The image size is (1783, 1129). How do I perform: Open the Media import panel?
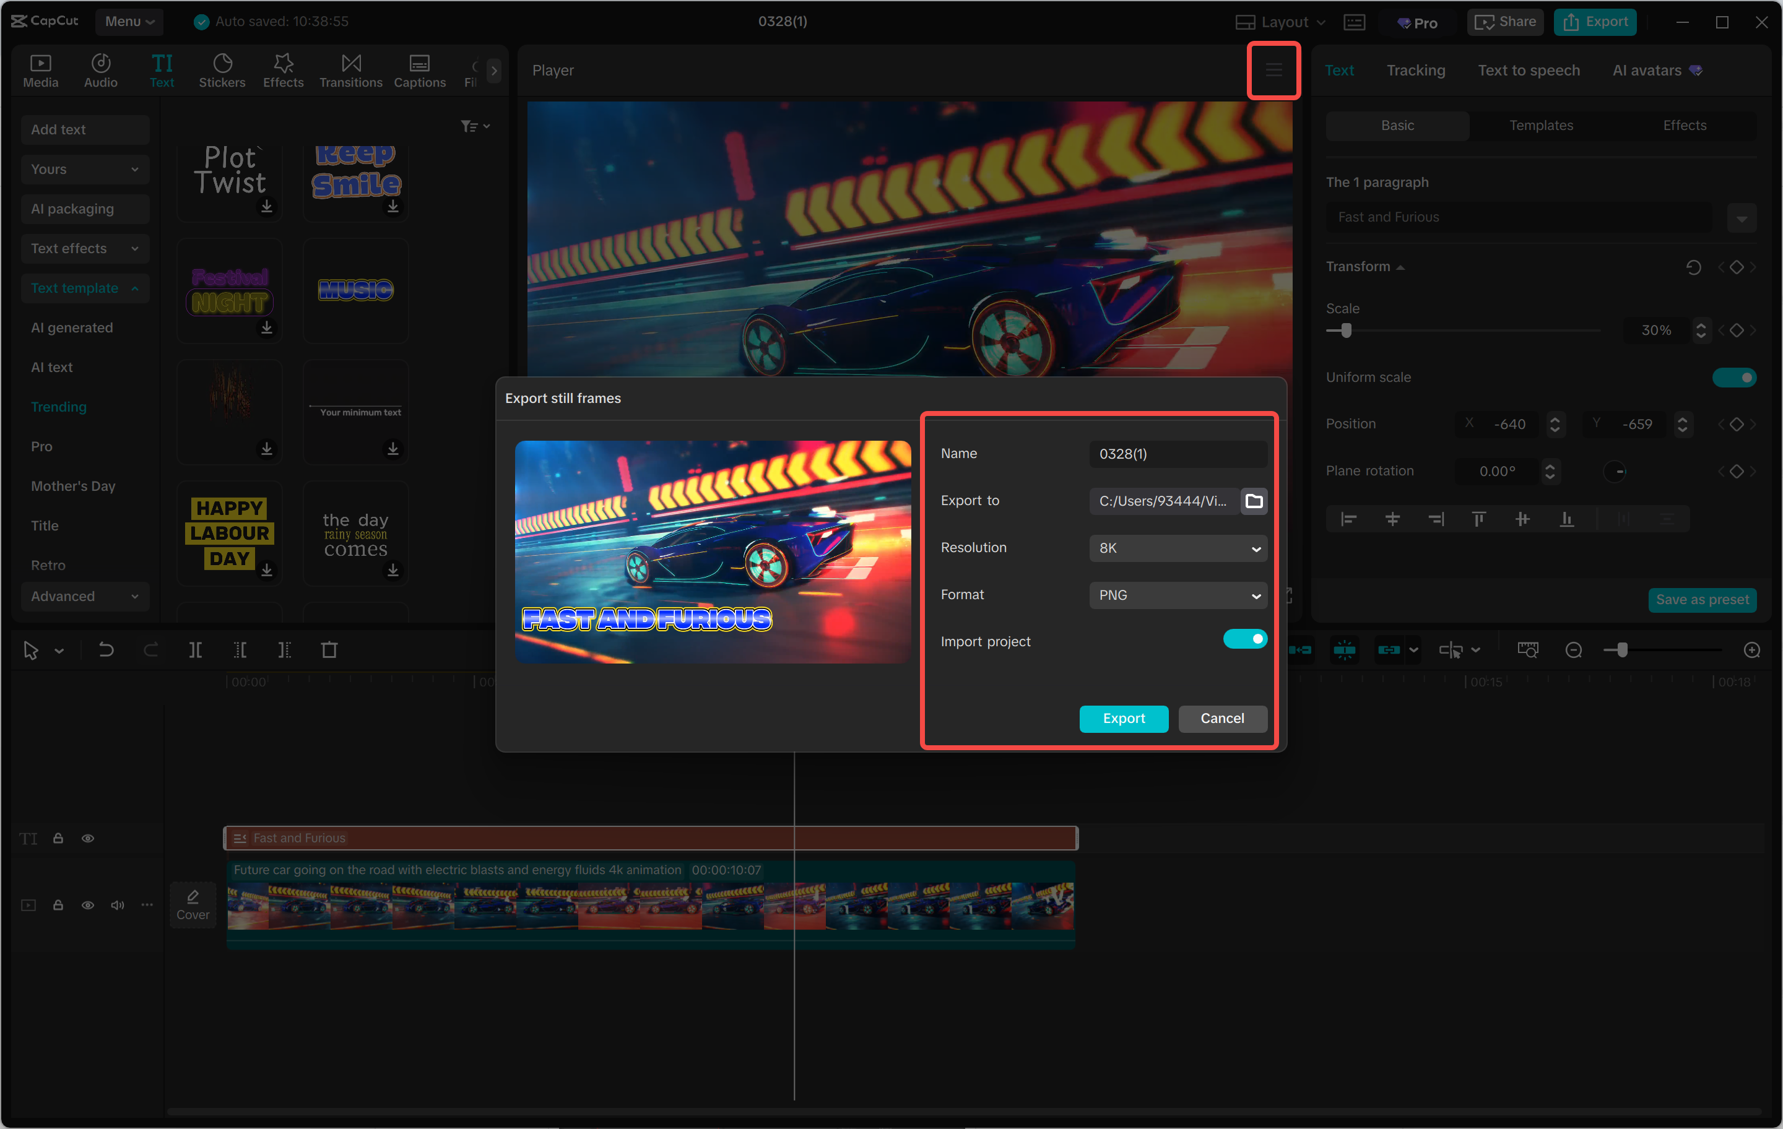pos(41,71)
